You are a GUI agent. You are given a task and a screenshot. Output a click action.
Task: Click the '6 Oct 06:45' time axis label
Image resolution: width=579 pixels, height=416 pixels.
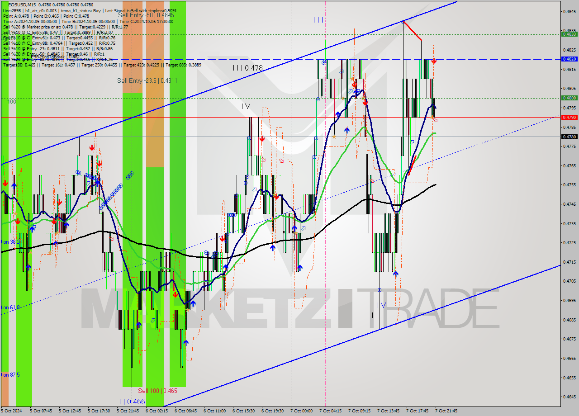[x=185, y=411]
